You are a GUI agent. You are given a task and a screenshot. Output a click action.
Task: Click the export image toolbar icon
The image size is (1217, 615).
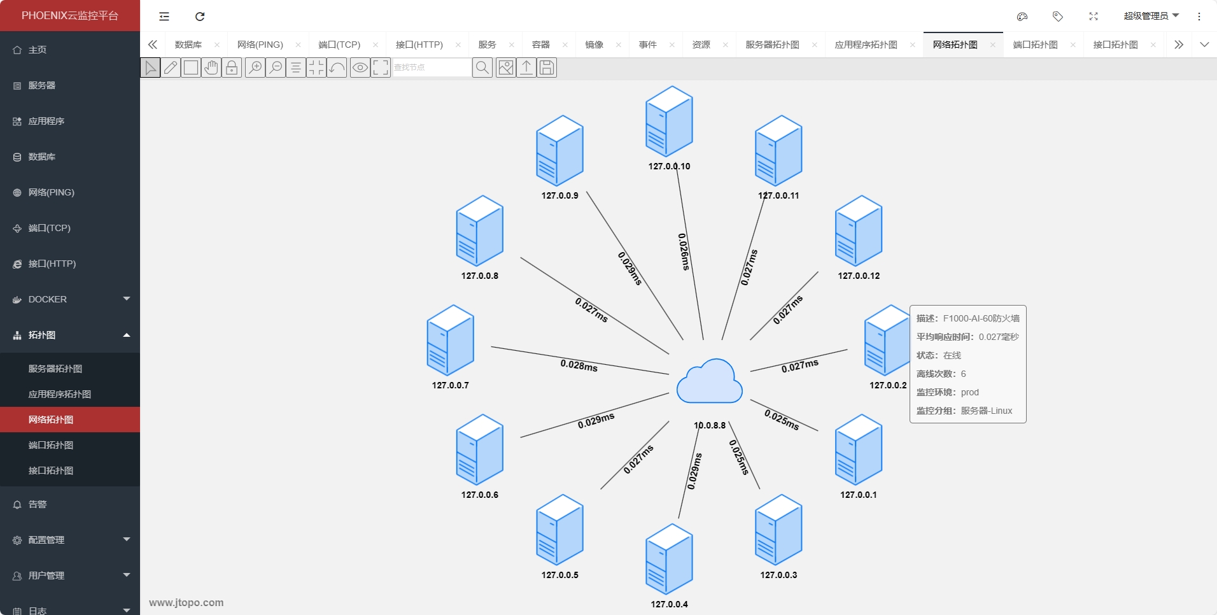point(506,67)
